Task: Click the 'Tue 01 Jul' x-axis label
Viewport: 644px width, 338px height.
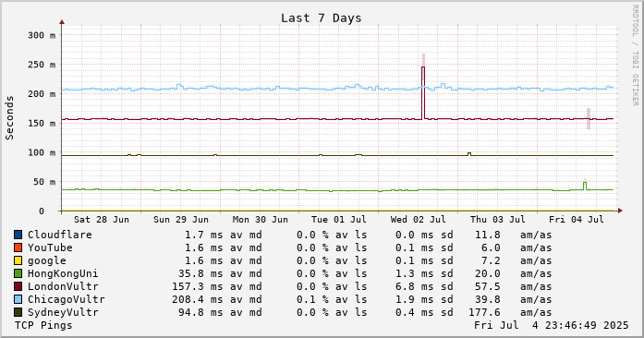Action: 339,219
